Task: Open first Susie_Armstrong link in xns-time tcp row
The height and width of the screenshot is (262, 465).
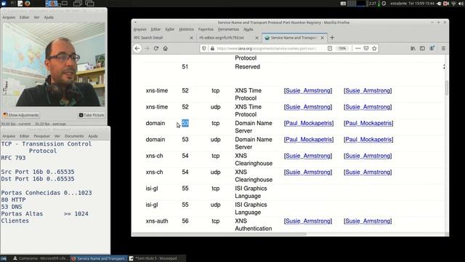Action: tap(308, 90)
